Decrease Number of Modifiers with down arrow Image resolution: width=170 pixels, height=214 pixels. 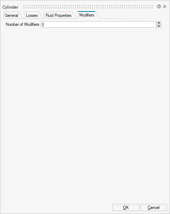tap(159, 26)
